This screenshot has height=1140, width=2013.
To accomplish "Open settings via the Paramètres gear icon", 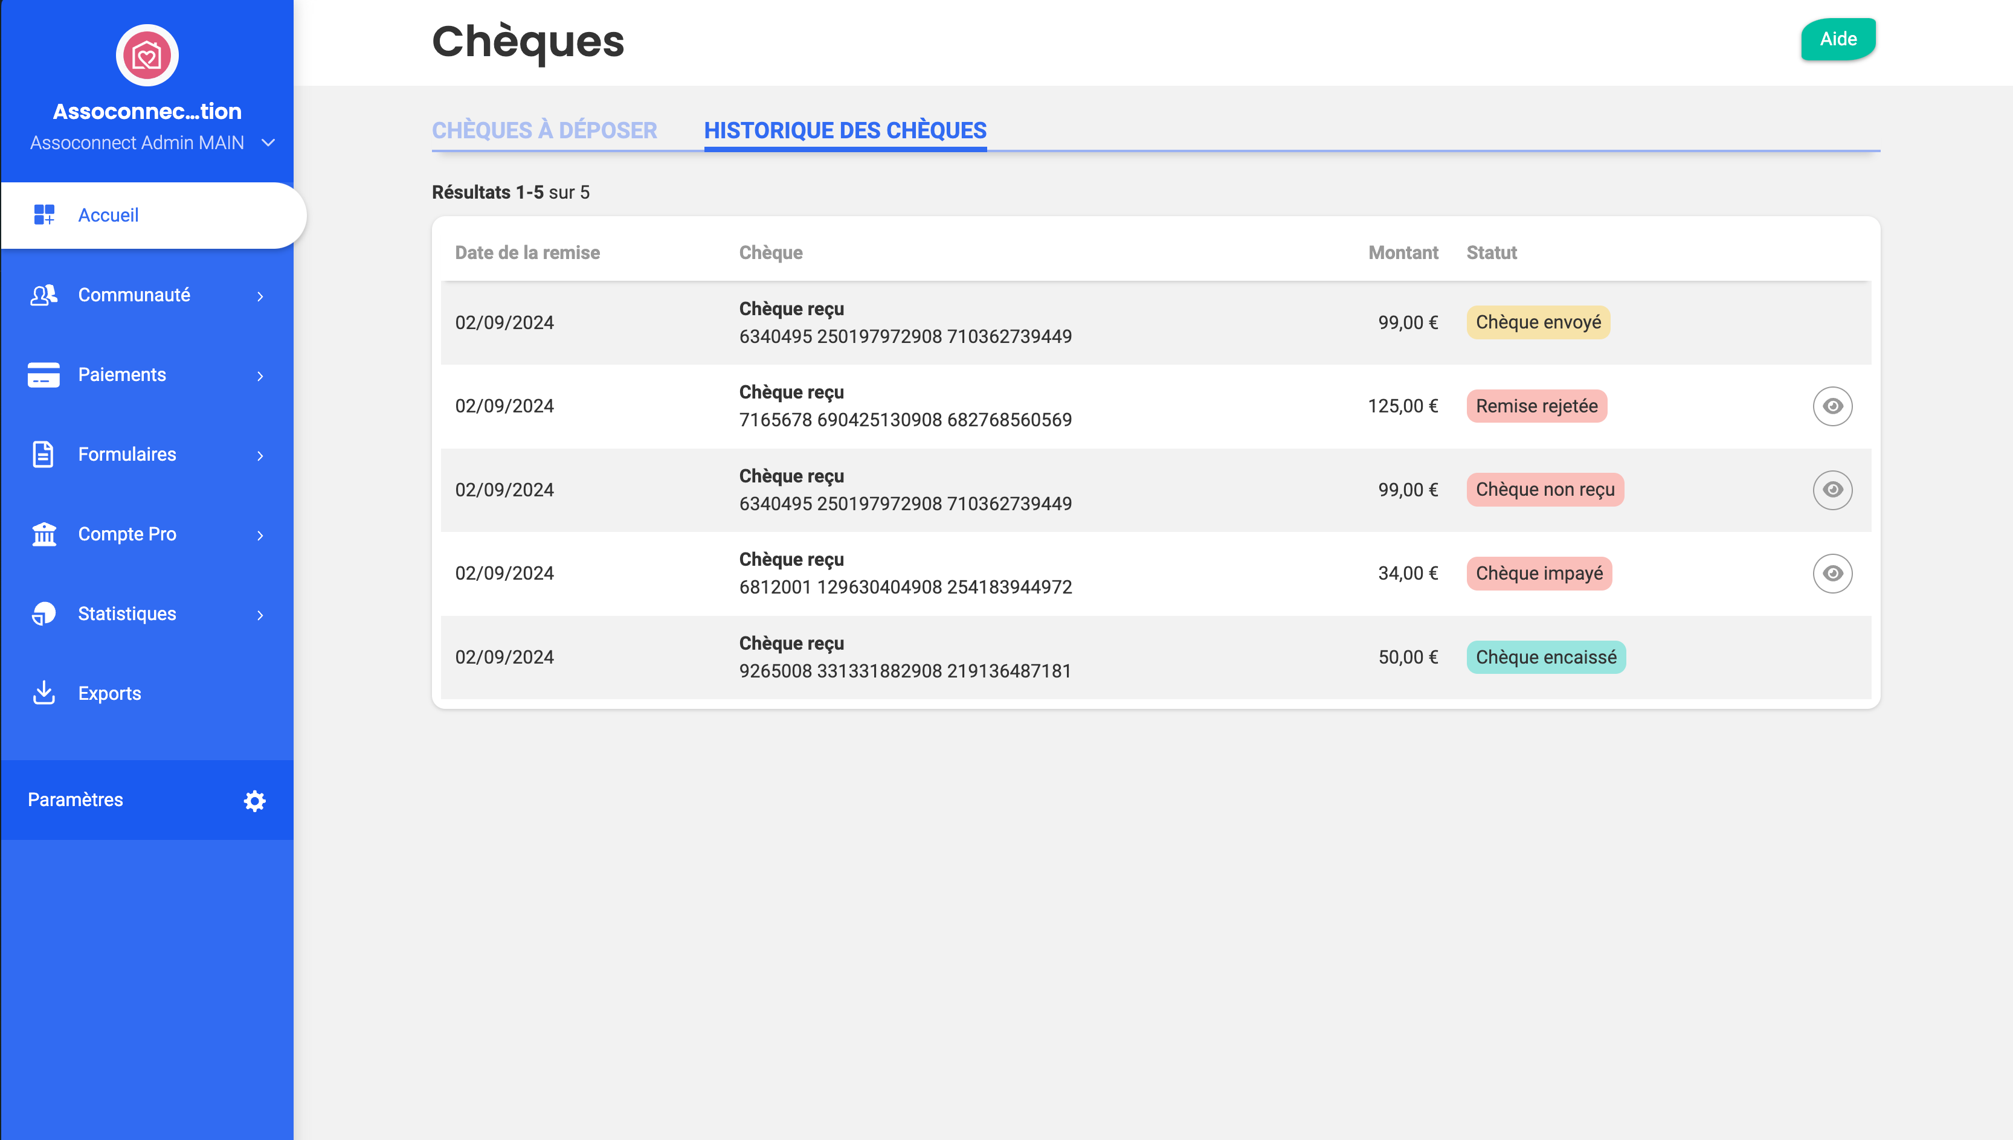I will [x=254, y=800].
